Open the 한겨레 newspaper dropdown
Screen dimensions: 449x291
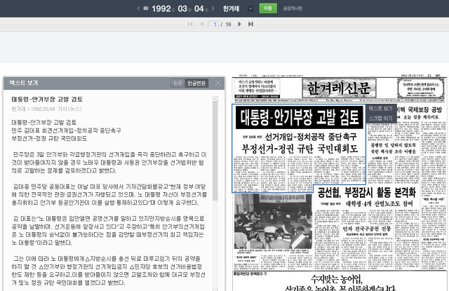250,8
